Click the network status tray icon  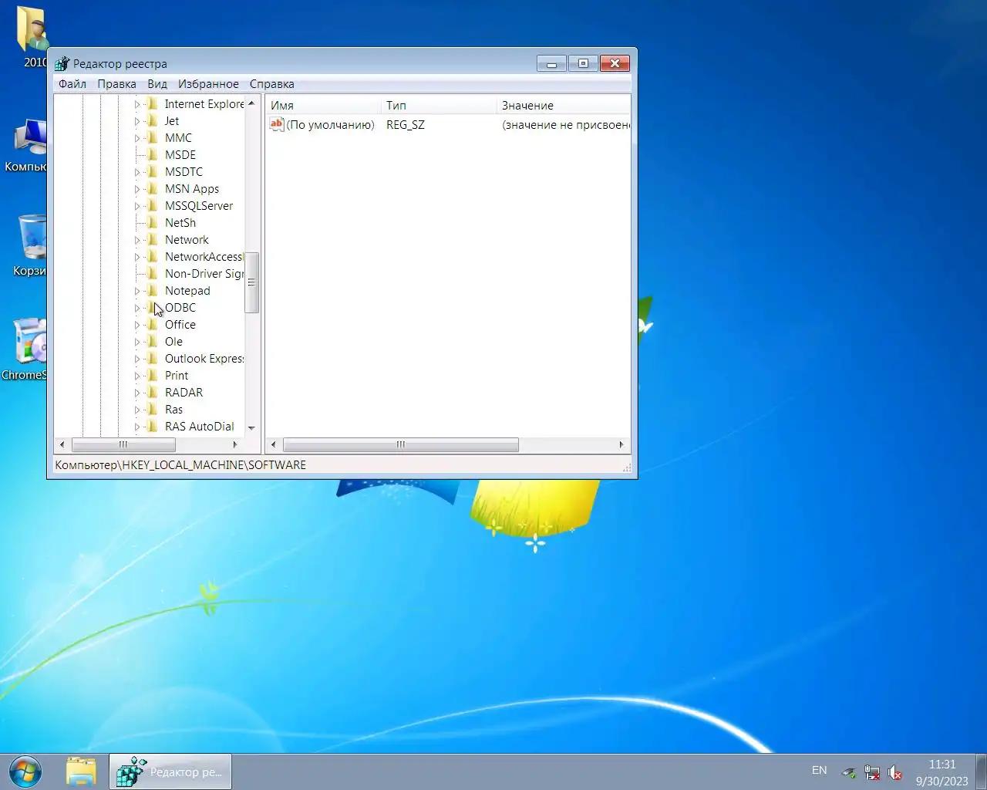click(x=872, y=771)
